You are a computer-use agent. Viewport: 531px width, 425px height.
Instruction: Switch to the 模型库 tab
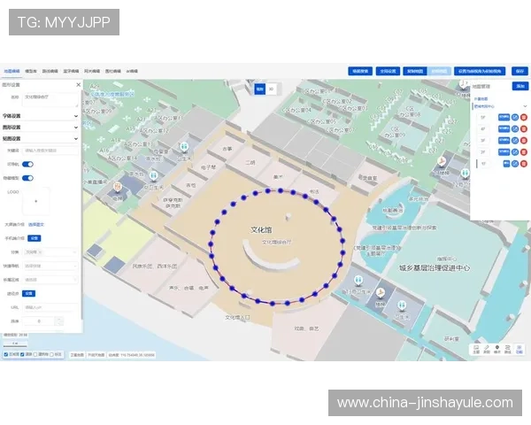(x=31, y=71)
